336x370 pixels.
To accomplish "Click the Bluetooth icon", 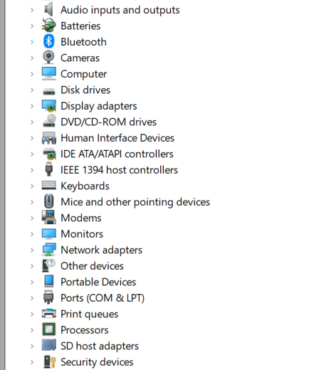I will [x=49, y=41].
